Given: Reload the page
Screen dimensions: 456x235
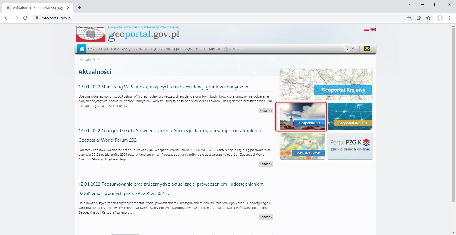Looking at the screenshot, I should point(25,18).
